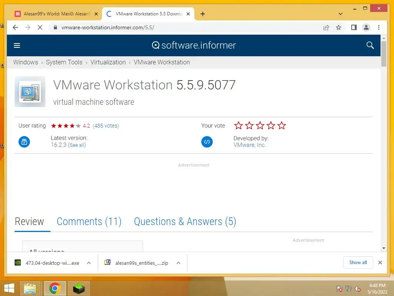Image resolution: width=394 pixels, height=296 pixels.
Task: Click the site search magnifier icon
Action: tap(370, 45)
